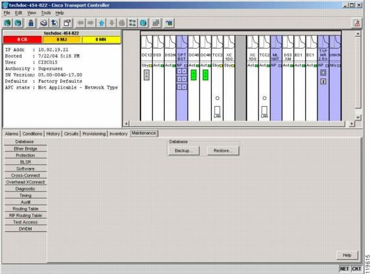Open the Timing subtab
The image size is (370, 274).
tap(25, 196)
